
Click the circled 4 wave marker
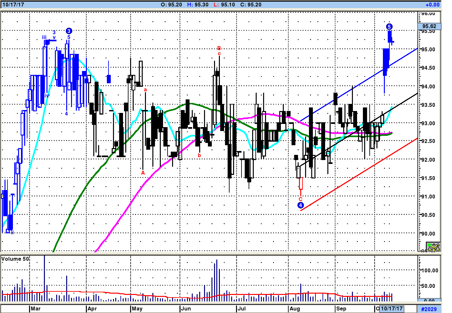pyautogui.click(x=301, y=205)
